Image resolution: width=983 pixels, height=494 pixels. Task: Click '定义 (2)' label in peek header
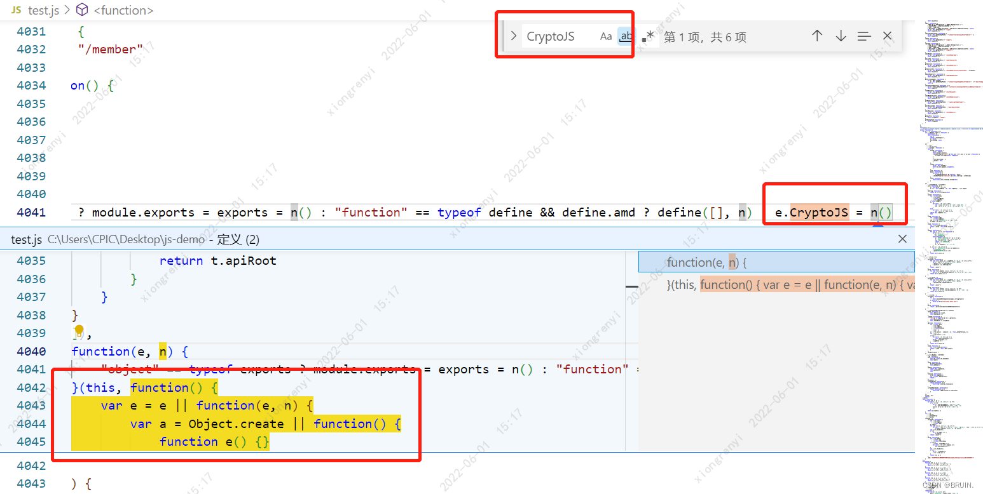pos(238,239)
